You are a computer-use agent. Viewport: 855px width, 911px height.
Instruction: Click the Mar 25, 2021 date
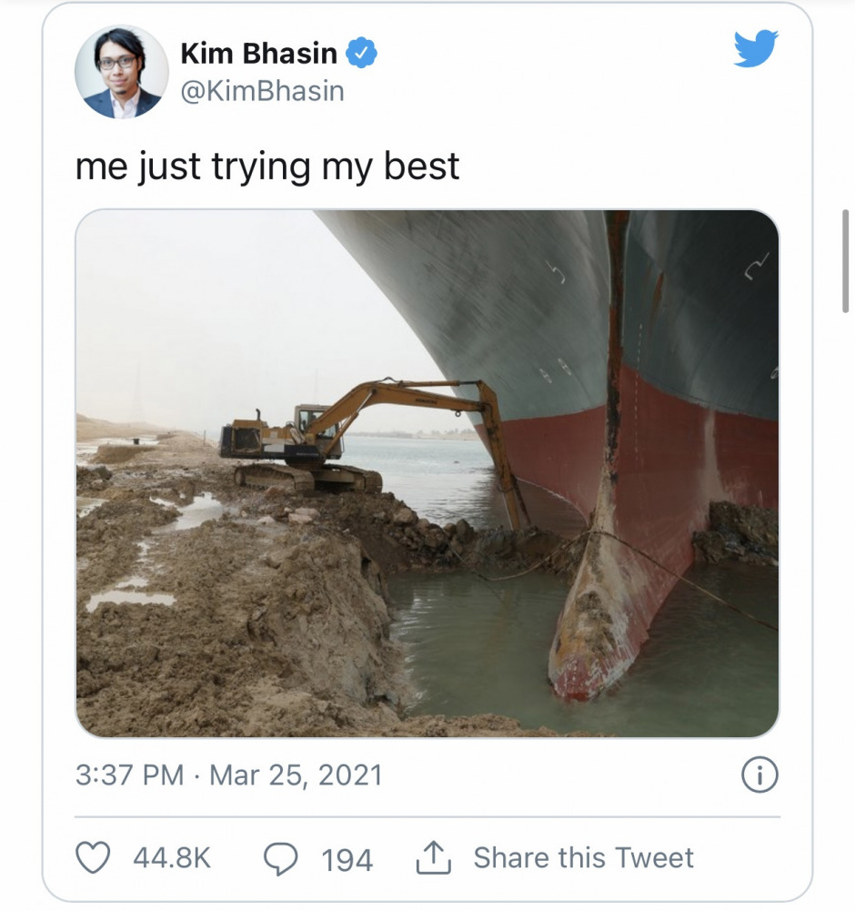pos(296,775)
